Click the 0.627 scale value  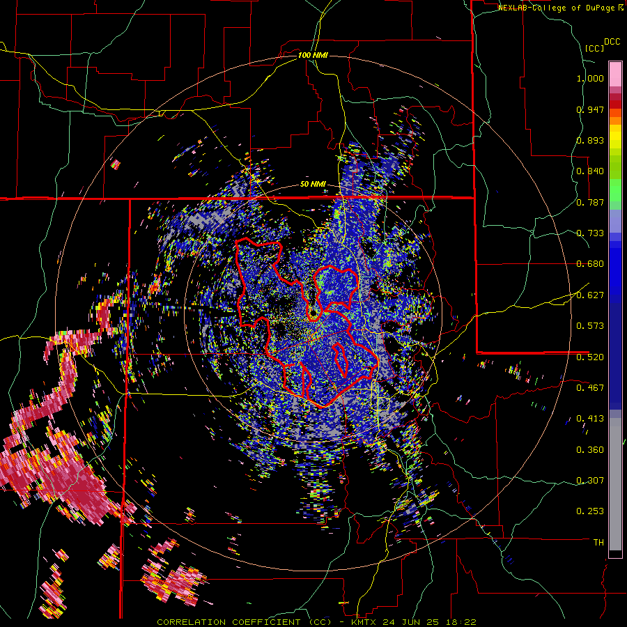click(x=590, y=295)
